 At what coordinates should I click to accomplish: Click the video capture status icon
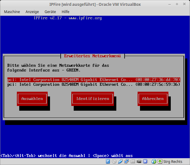(139, 161)
